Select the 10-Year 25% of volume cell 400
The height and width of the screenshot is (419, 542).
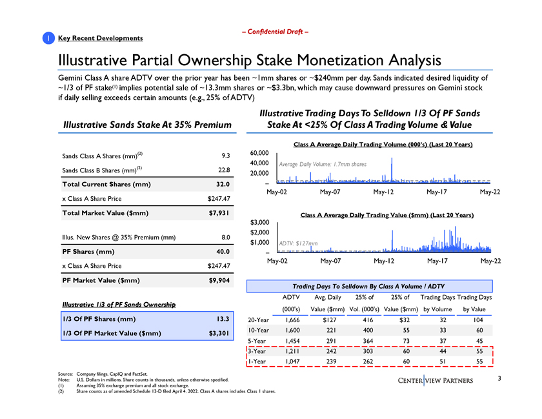click(x=368, y=330)
